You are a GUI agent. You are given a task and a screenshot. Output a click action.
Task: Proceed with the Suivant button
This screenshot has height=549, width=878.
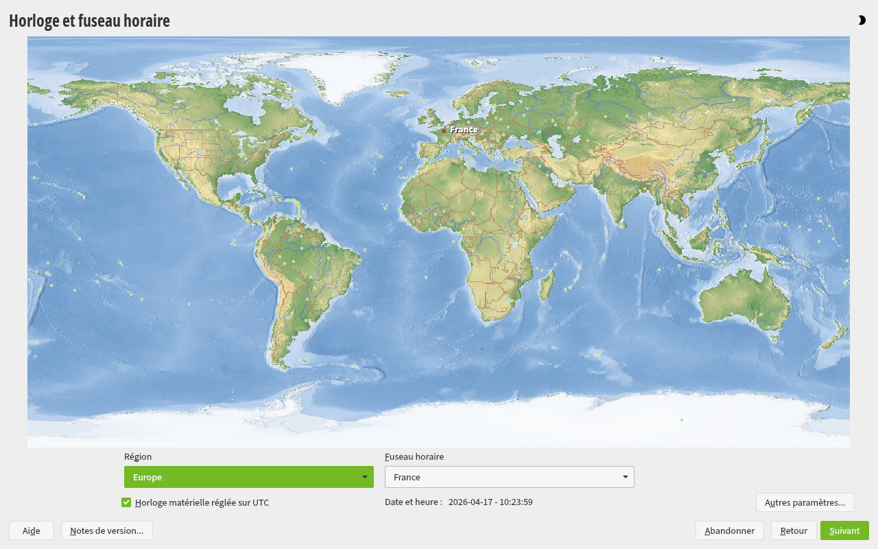pyautogui.click(x=844, y=530)
